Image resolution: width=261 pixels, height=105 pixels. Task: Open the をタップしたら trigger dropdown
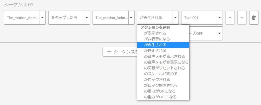(69, 18)
